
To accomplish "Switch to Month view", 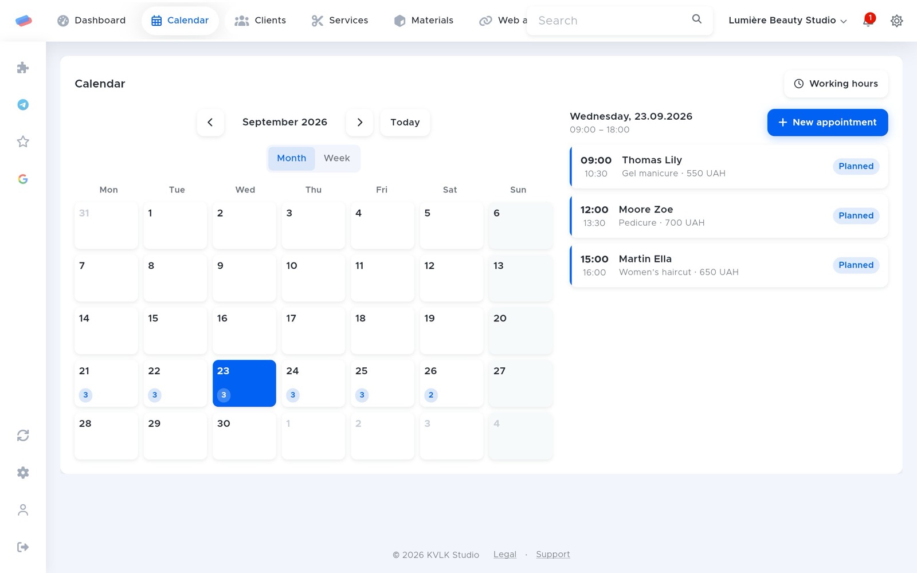I will [292, 158].
